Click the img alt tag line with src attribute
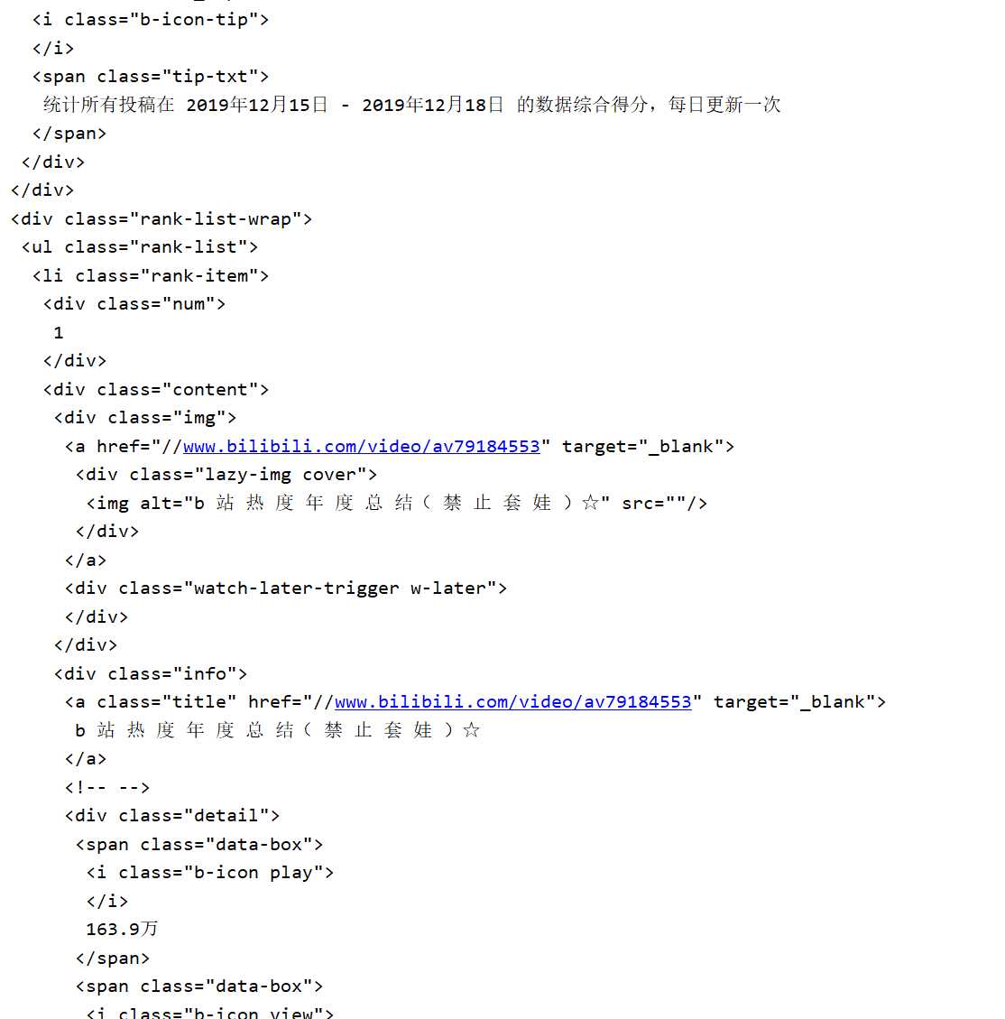Viewport: 1005px width, 1019px height. click(x=397, y=503)
